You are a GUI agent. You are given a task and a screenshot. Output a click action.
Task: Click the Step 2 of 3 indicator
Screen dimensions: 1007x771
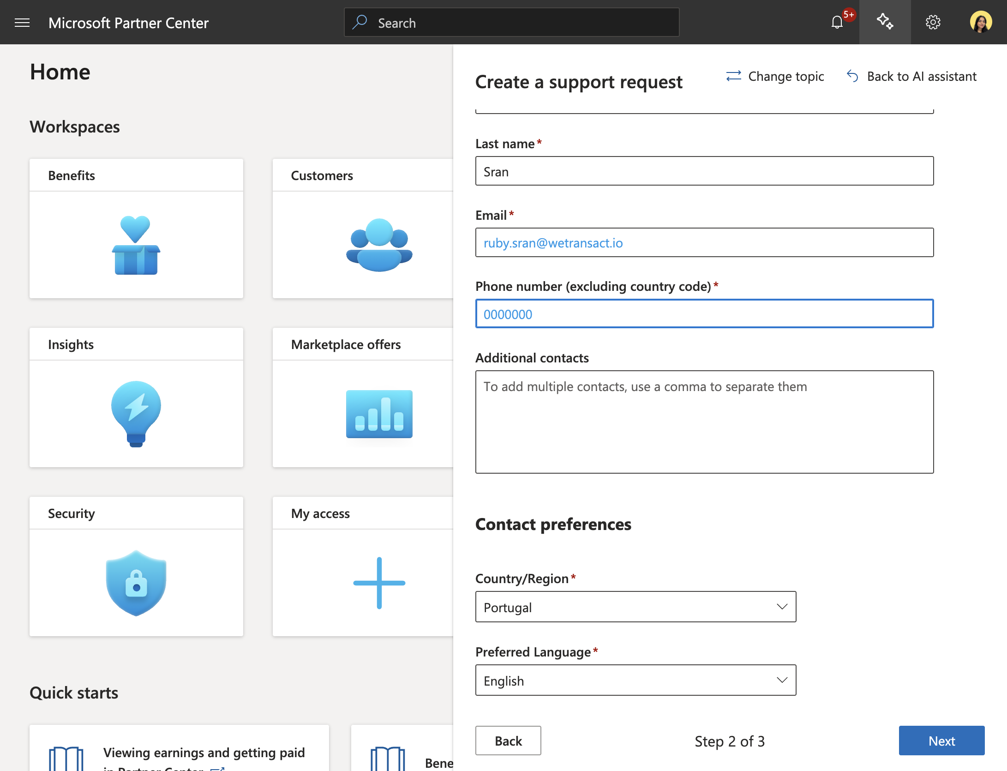click(x=730, y=741)
